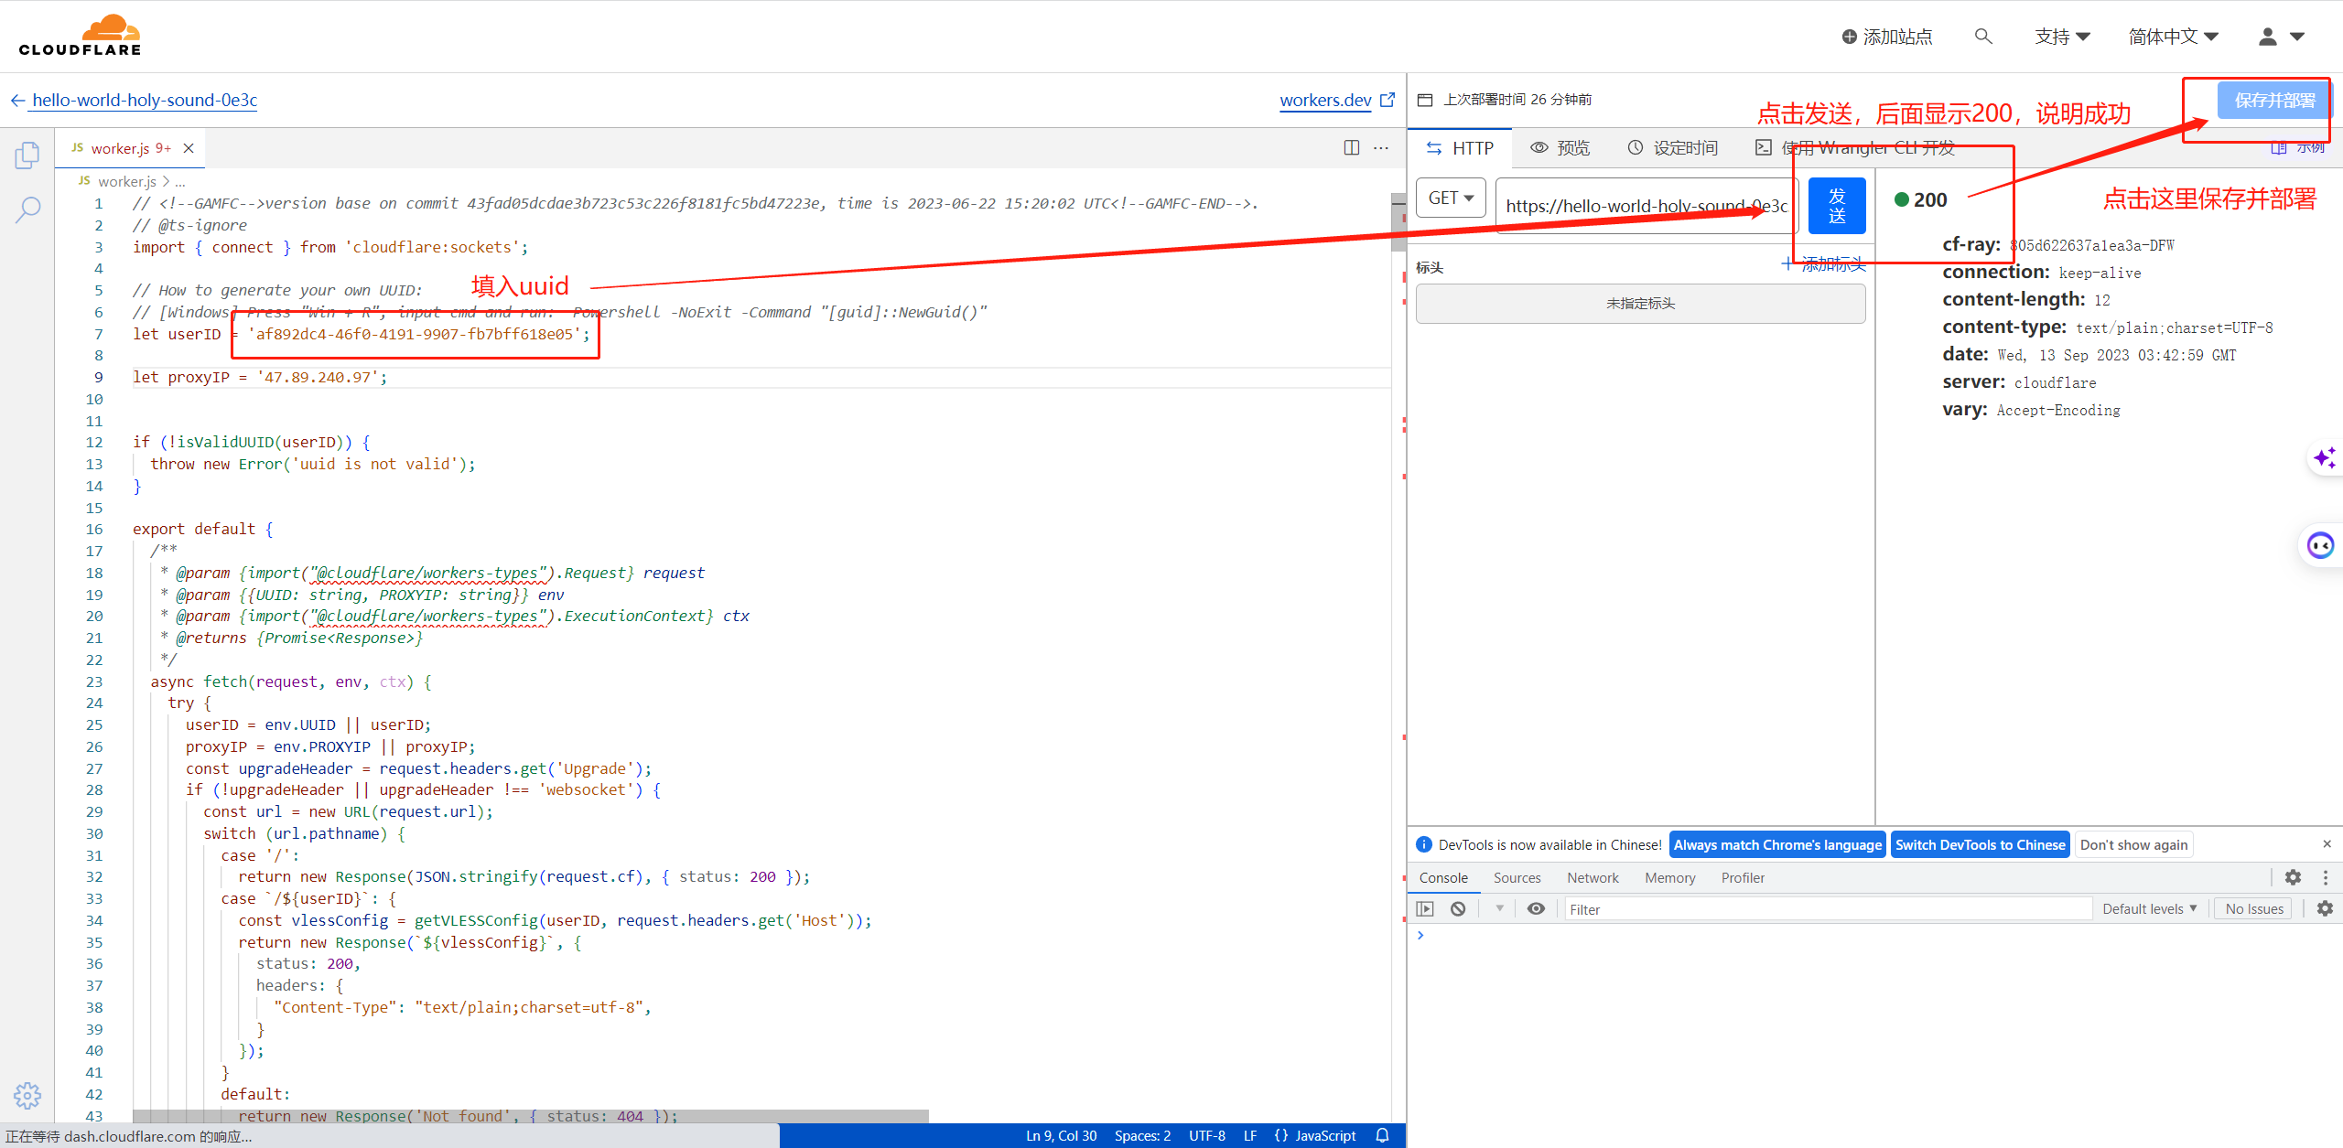The height and width of the screenshot is (1148, 2343).
Task: Open the Explorer files icon in sidebar
Action: tap(27, 156)
